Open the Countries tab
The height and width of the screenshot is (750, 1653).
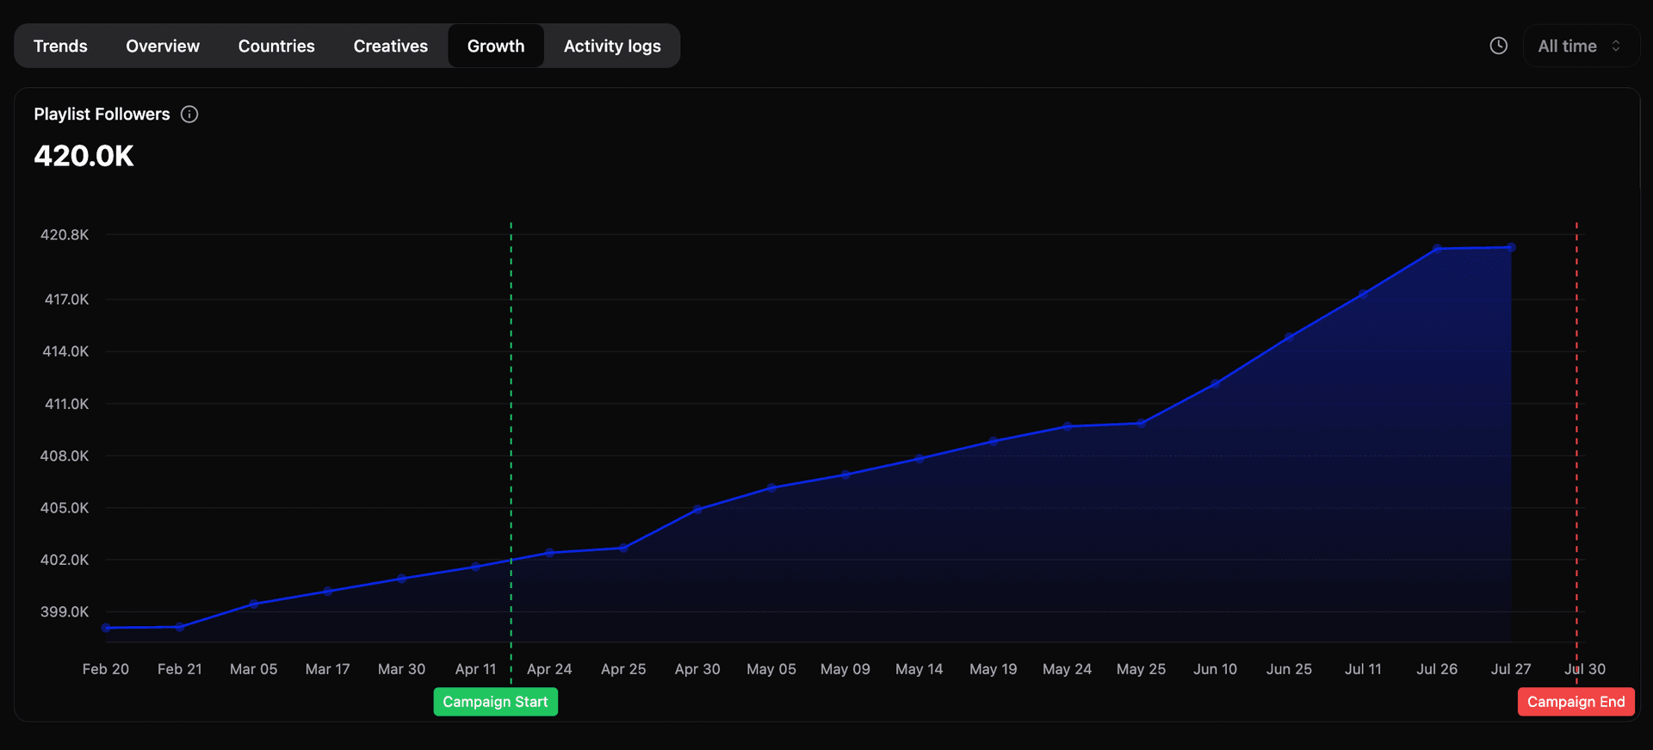click(276, 46)
